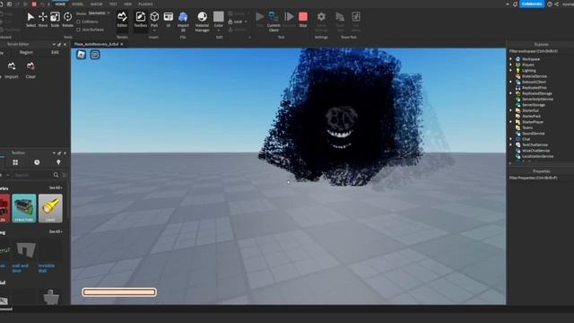
Task: Toggle the Join Surfaces checkbox
Action: [x=78, y=30]
